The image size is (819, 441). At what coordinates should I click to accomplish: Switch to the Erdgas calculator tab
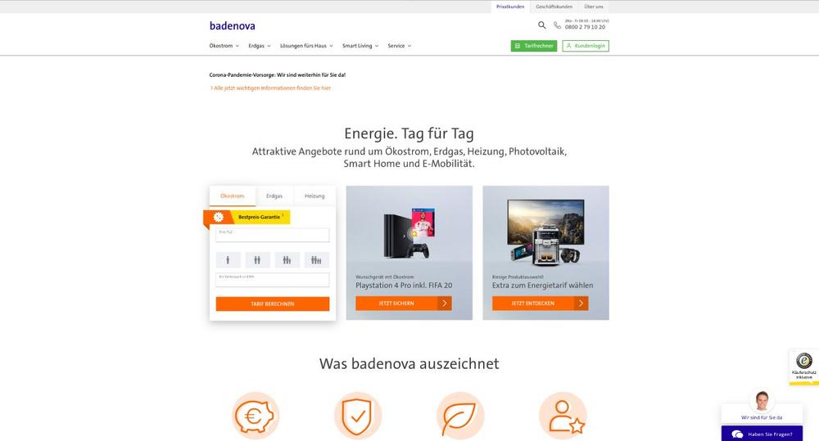tap(274, 196)
